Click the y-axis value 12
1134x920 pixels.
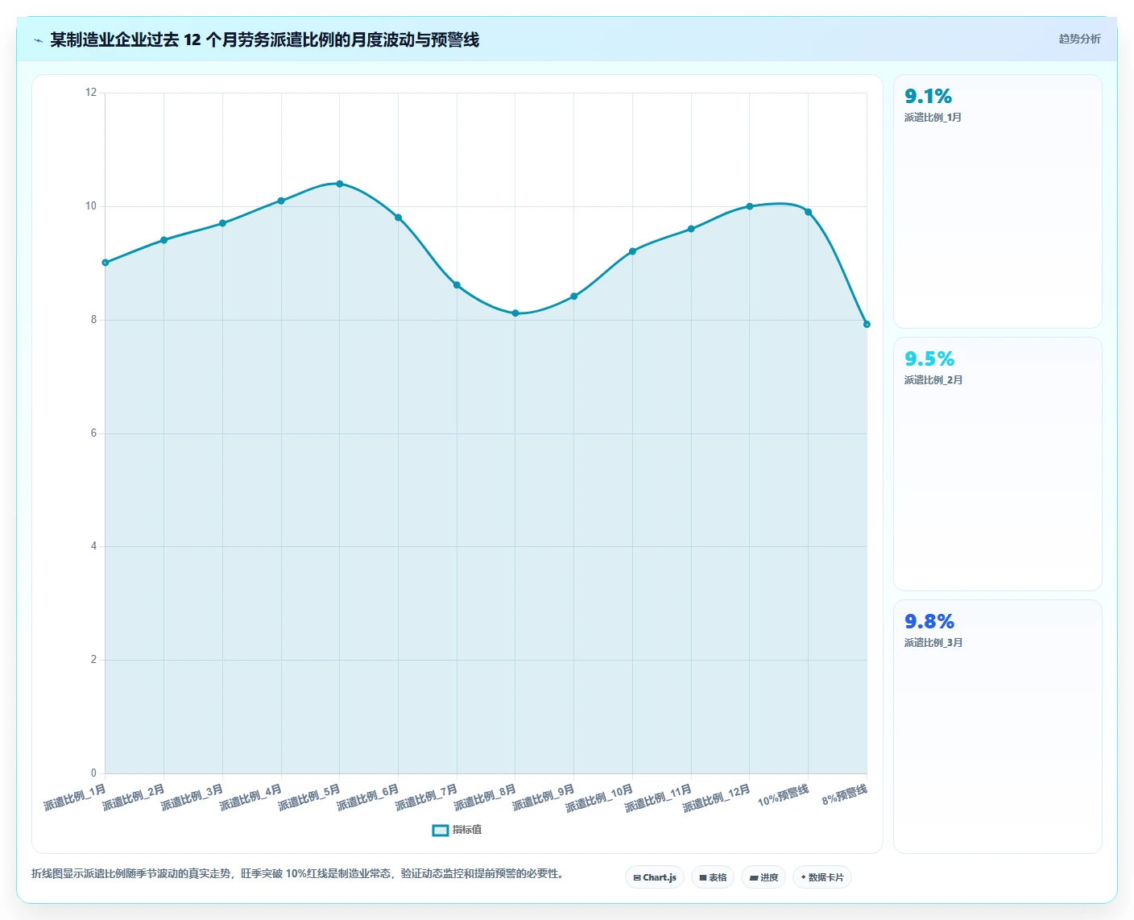[x=91, y=93]
